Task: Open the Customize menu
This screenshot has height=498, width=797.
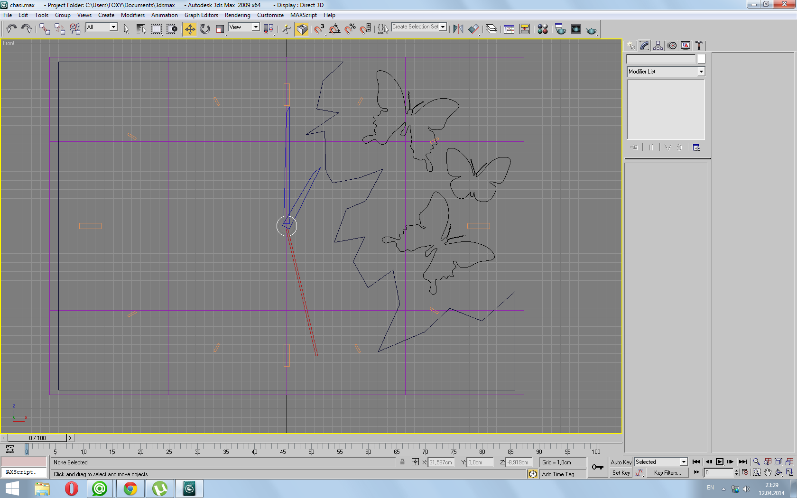Action: (x=270, y=15)
